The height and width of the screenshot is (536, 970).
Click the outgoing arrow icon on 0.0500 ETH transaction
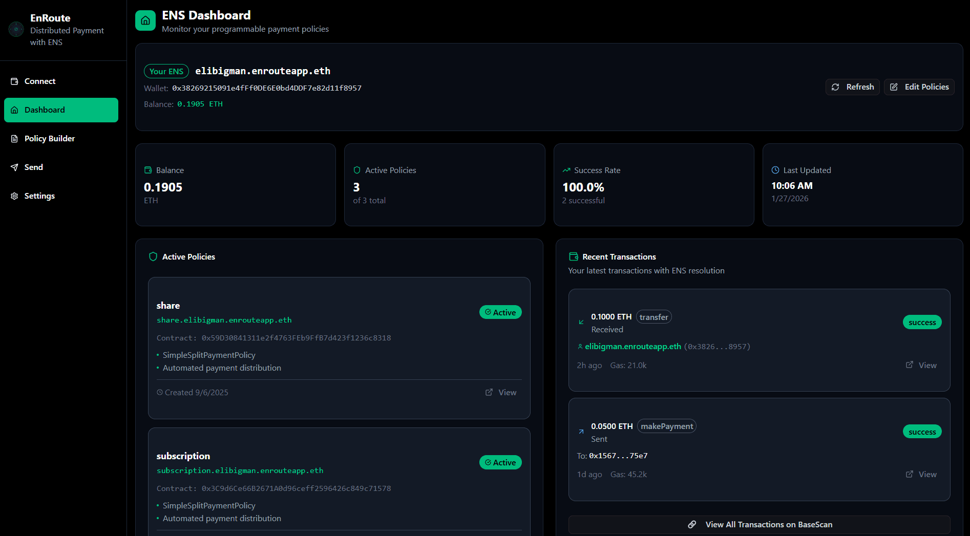tap(581, 432)
